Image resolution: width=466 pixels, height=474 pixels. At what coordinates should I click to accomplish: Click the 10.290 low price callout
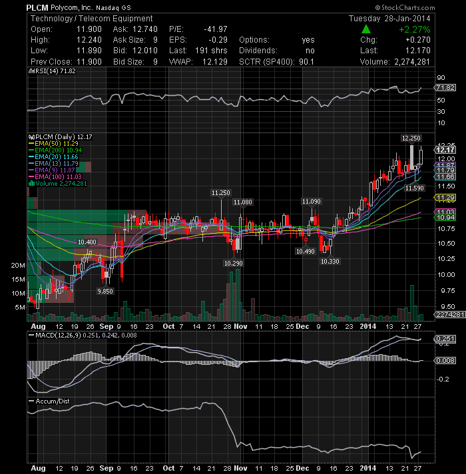(x=233, y=264)
